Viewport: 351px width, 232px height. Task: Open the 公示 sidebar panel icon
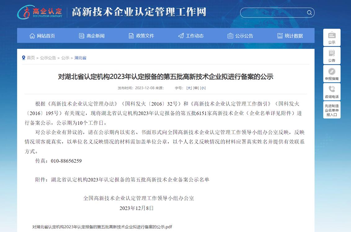[332, 35]
